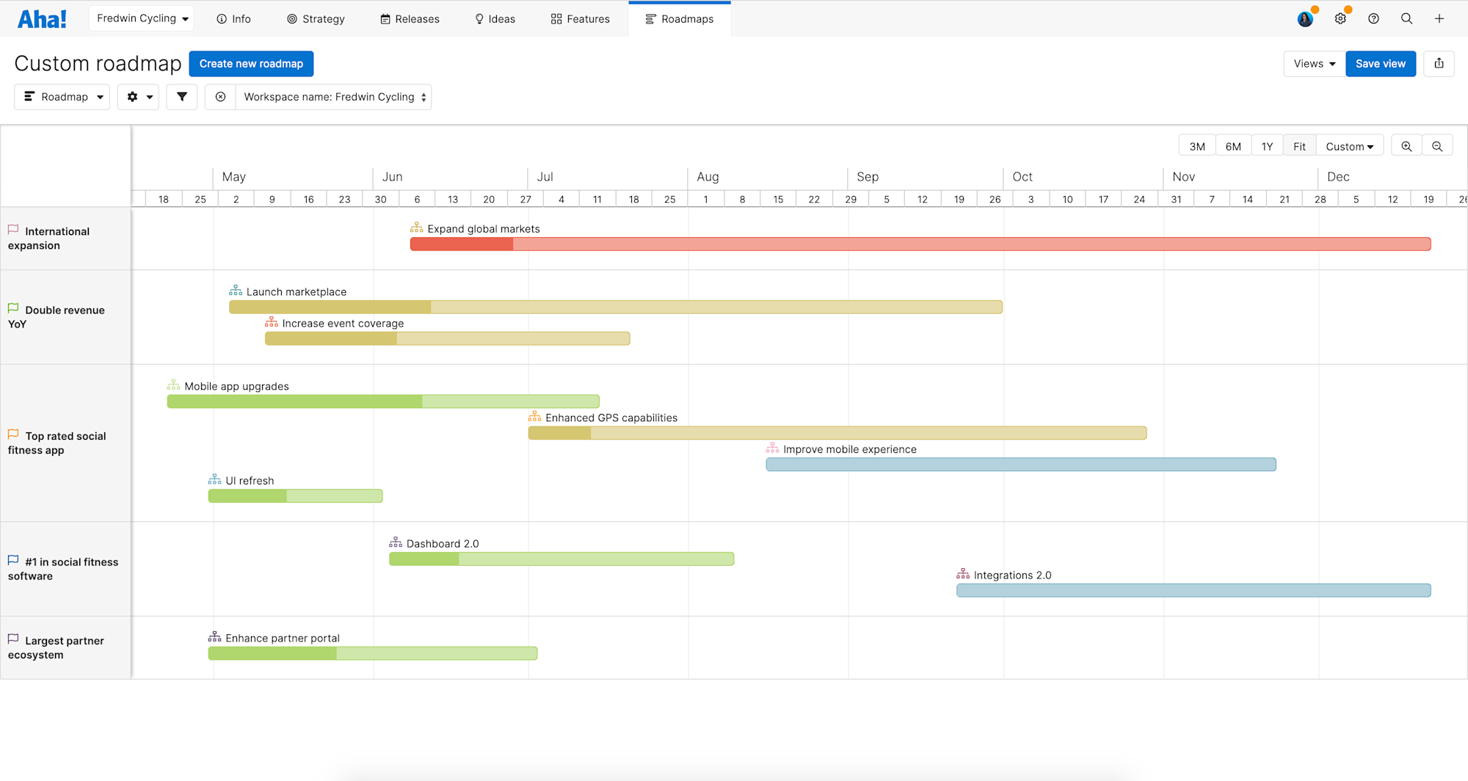
Task: Click the zoom out magnifier above the timeline
Action: pyautogui.click(x=1437, y=145)
